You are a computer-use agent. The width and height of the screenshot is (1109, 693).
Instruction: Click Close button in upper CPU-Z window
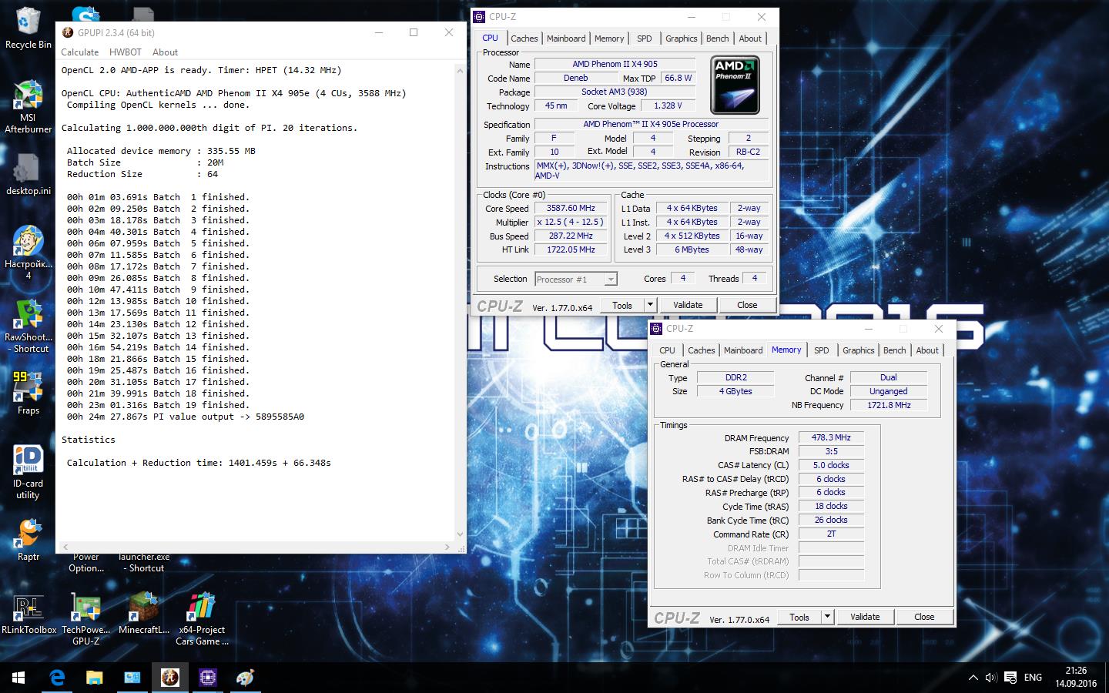(747, 305)
